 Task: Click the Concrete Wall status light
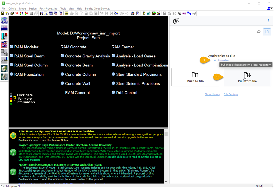coord(62,83)
